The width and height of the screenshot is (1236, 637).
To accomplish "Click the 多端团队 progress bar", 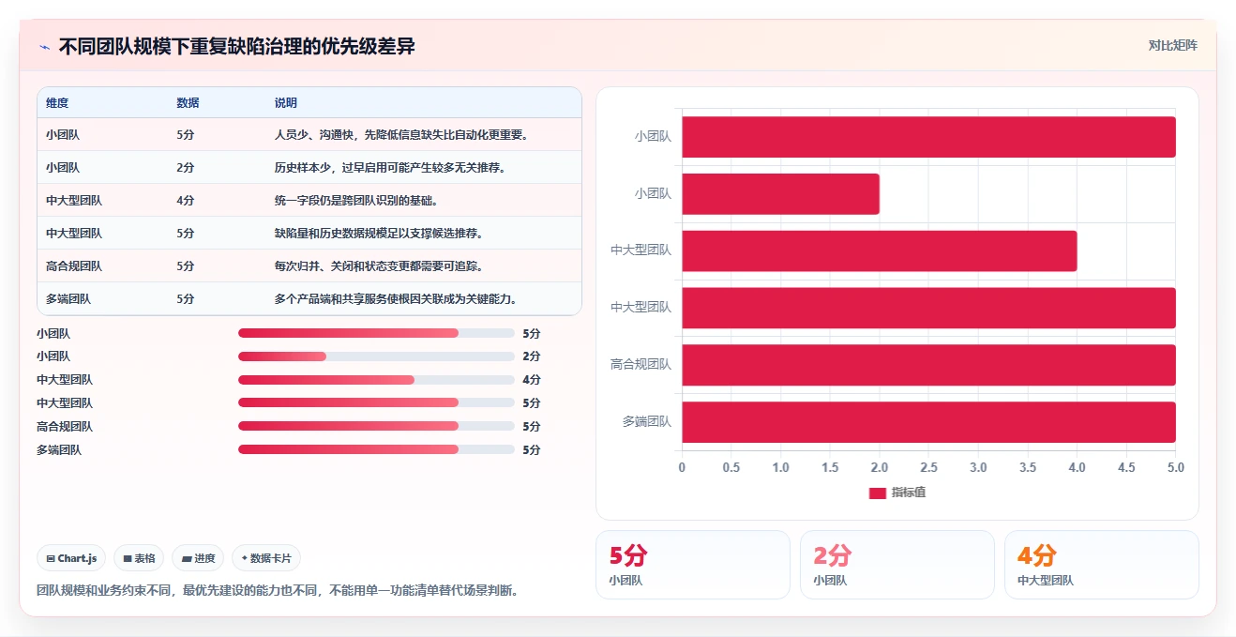I will click(376, 450).
